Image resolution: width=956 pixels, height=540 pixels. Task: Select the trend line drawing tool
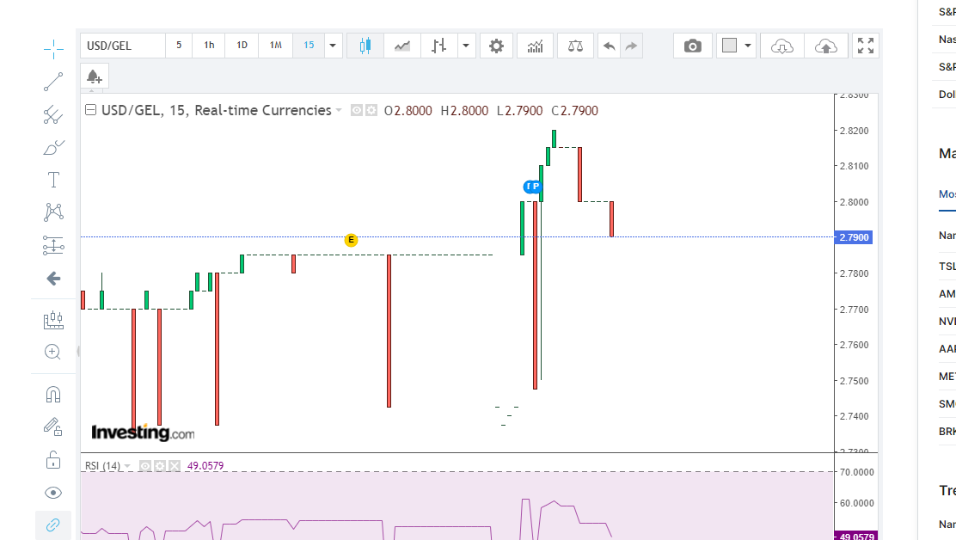pyautogui.click(x=53, y=82)
